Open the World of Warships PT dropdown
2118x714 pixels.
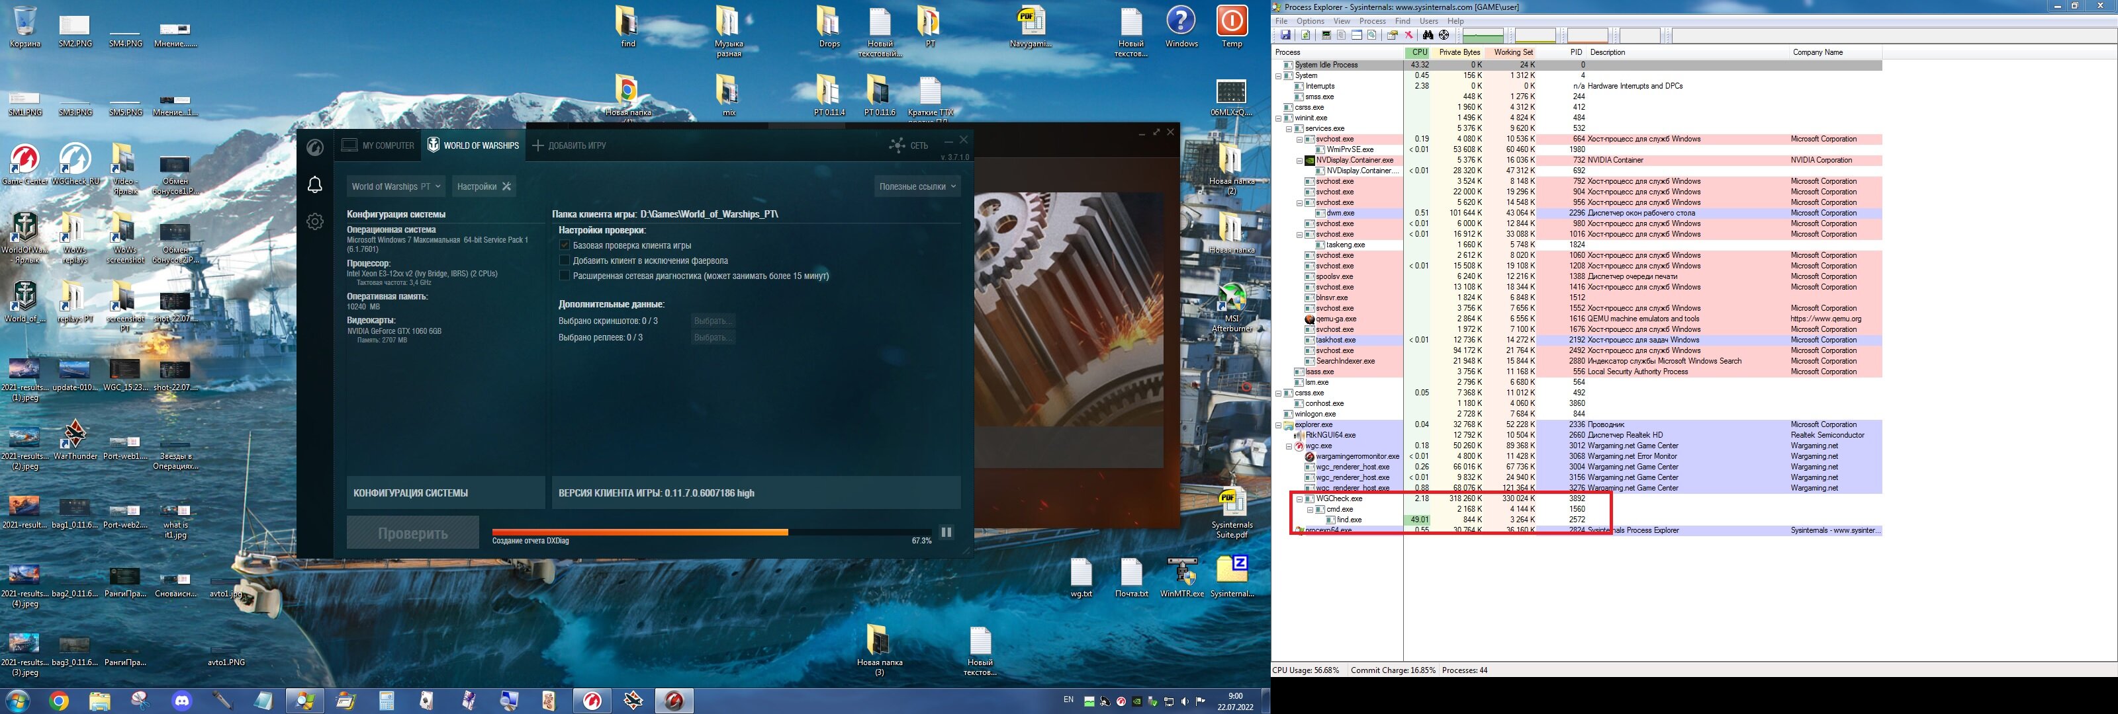tap(396, 186)
